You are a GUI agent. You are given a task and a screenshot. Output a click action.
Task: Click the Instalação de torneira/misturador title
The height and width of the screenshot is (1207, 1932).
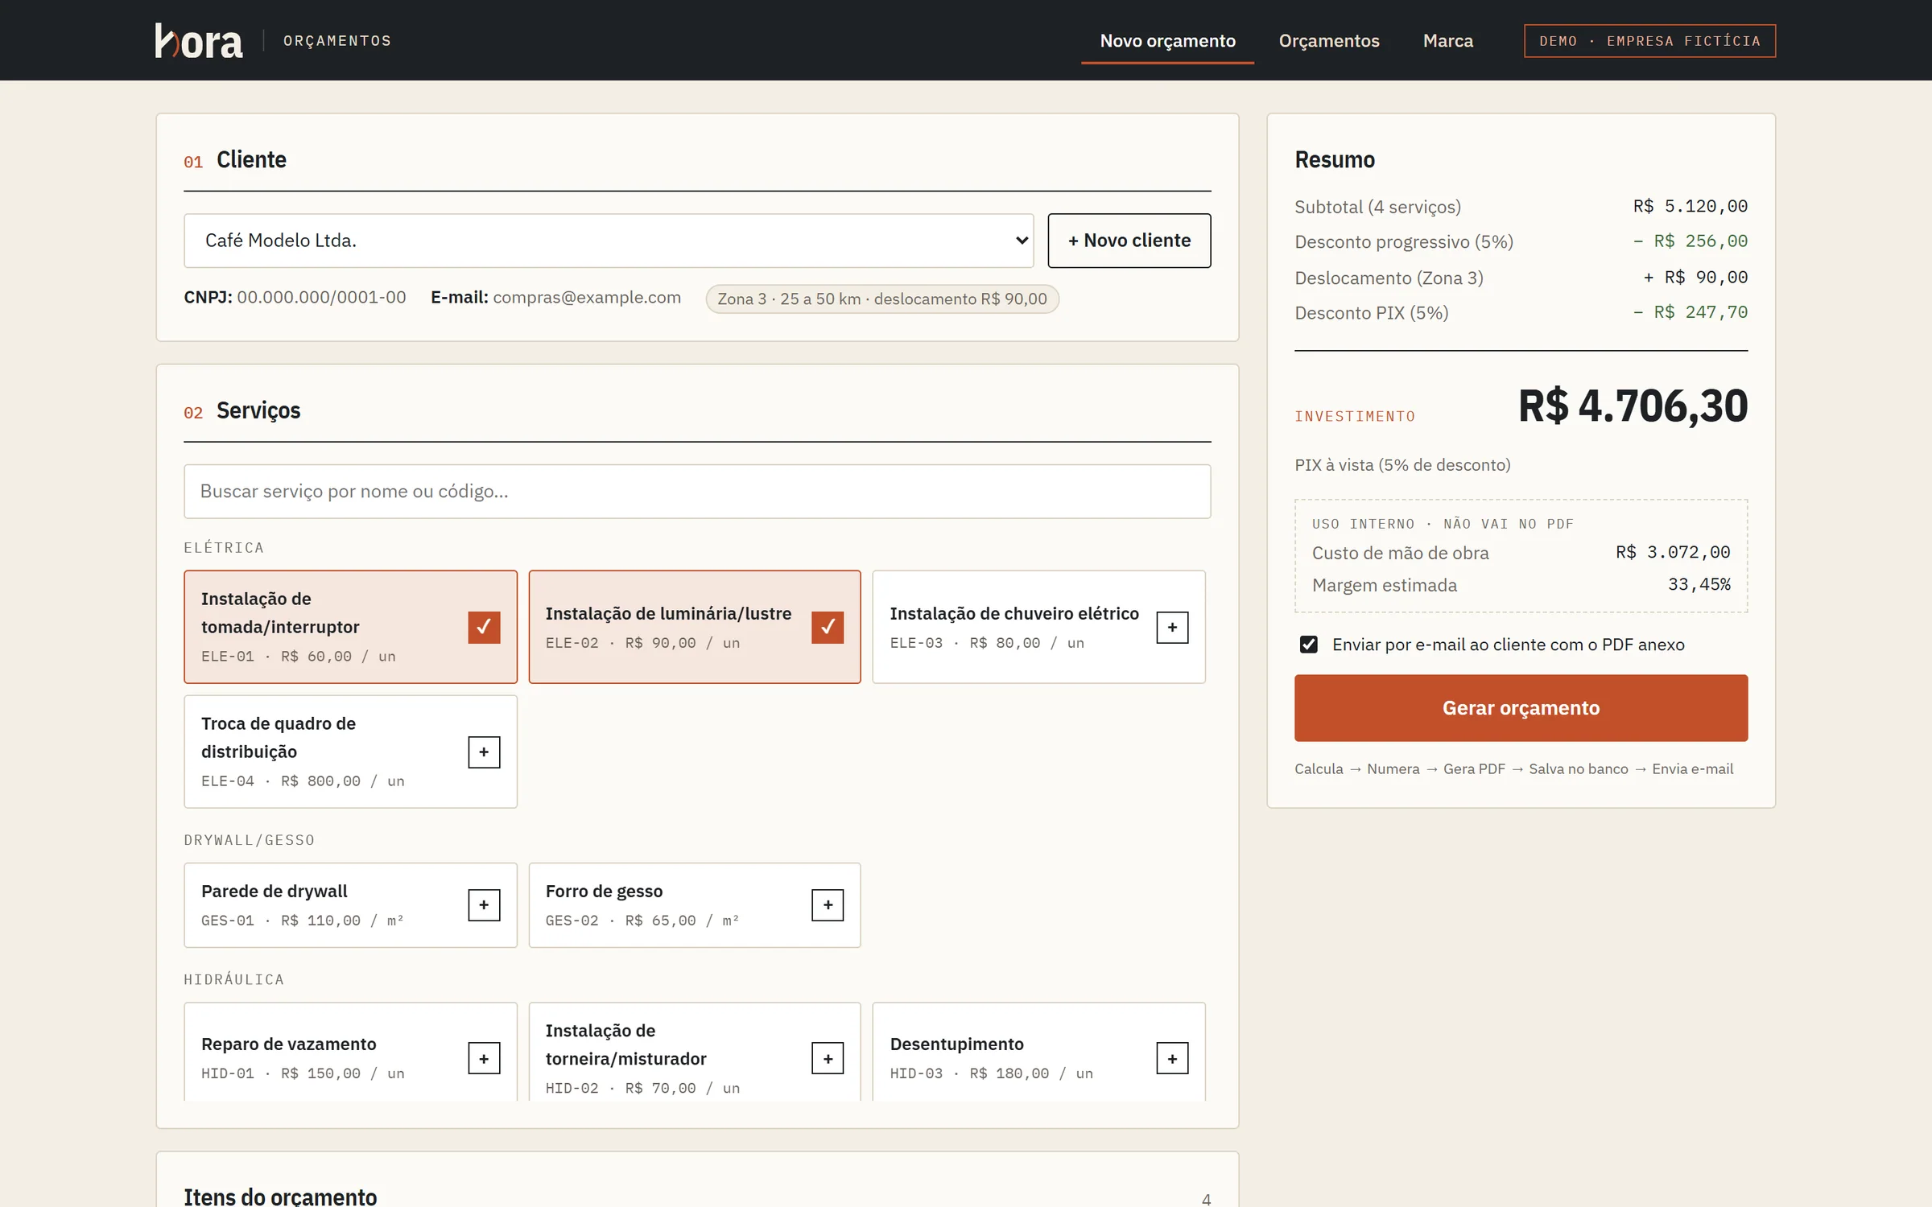(x=625, y=1045)
